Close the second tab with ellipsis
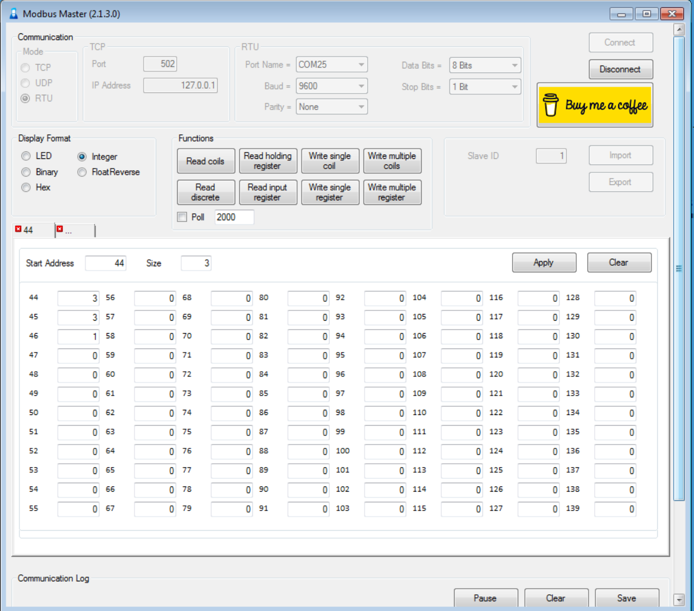 [x=59, y=229]
